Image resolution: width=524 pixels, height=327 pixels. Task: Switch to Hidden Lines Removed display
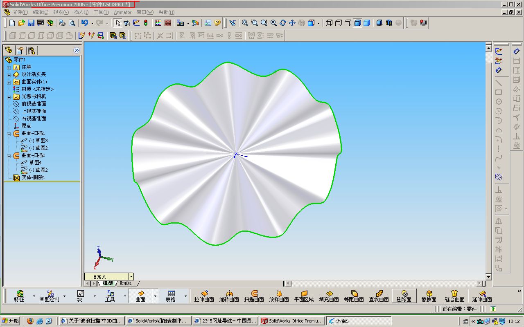click(348, 23)
